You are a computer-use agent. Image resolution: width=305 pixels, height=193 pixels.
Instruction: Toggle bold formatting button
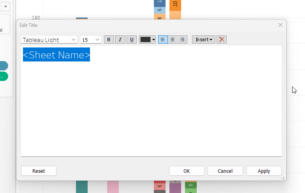click(109, 40)
